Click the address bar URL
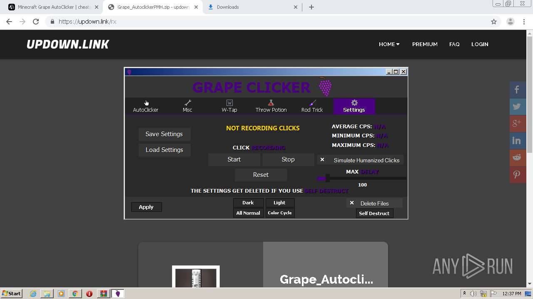The width and height of the screenshot is (533, 299). [87, 22]
